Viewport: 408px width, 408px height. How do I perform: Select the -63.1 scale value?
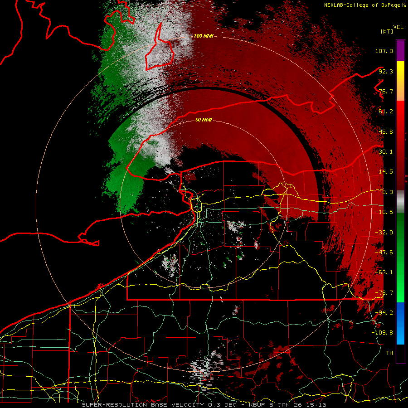pos(384,272)
